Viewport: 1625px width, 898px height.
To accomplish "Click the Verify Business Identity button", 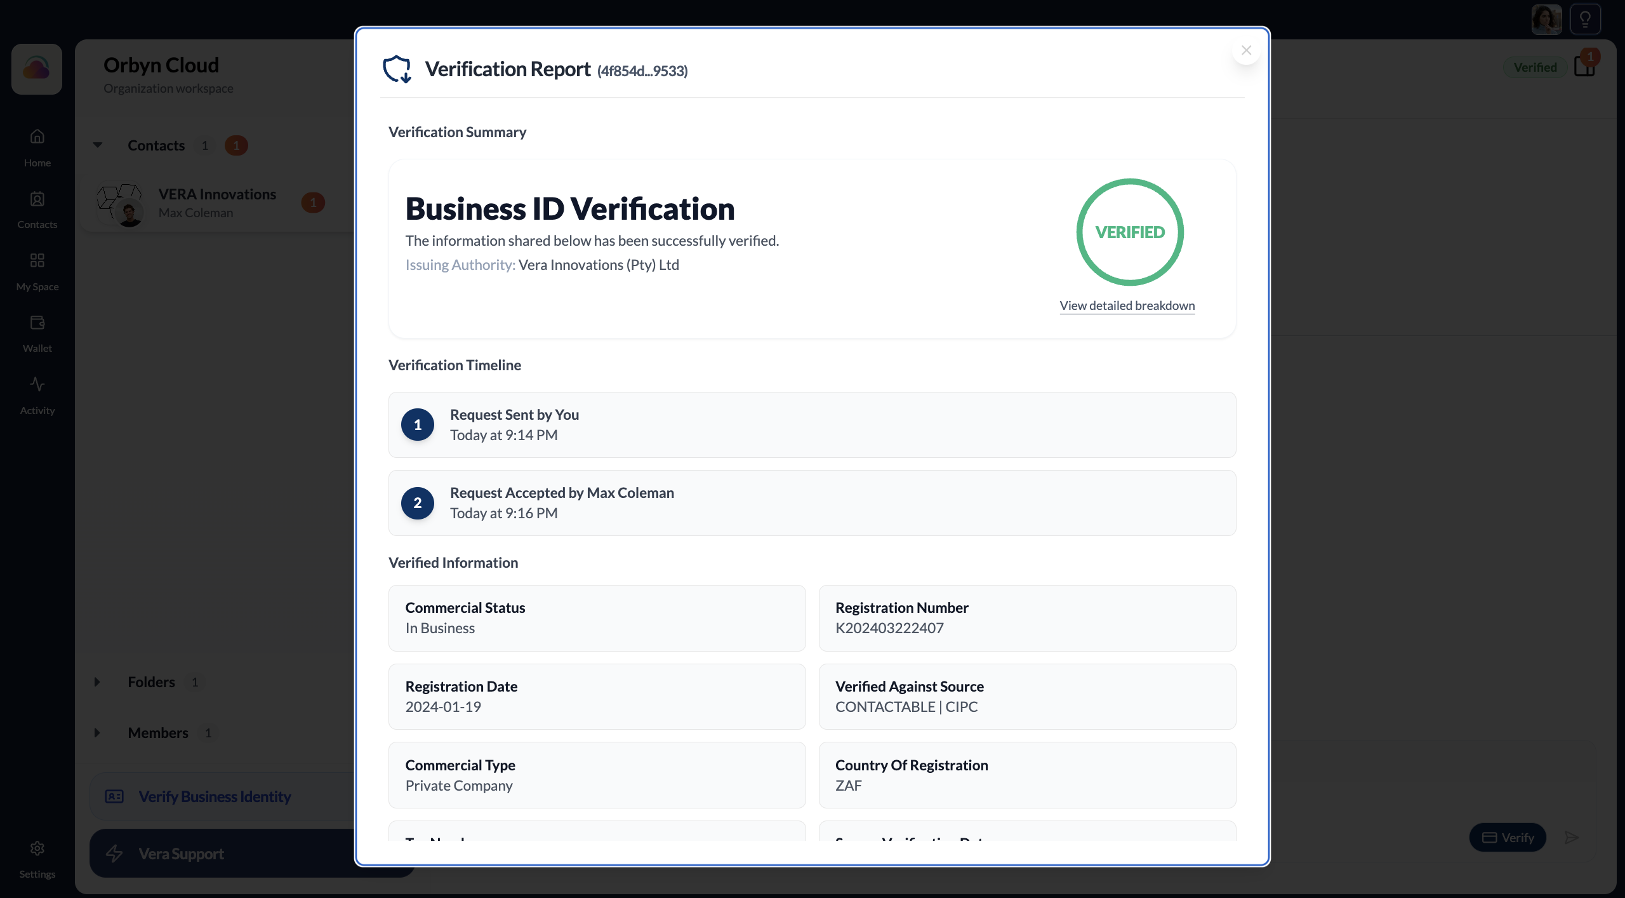I will tap(214, 796).
